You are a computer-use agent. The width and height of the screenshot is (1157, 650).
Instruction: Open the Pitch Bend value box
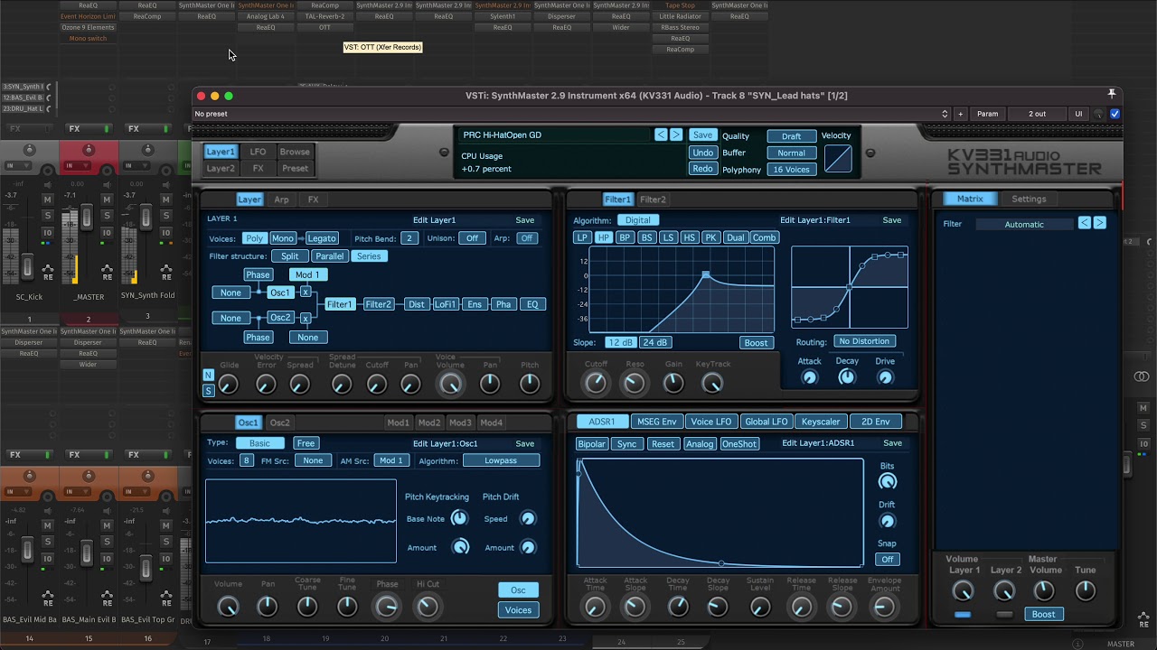[x=409, y=238]
